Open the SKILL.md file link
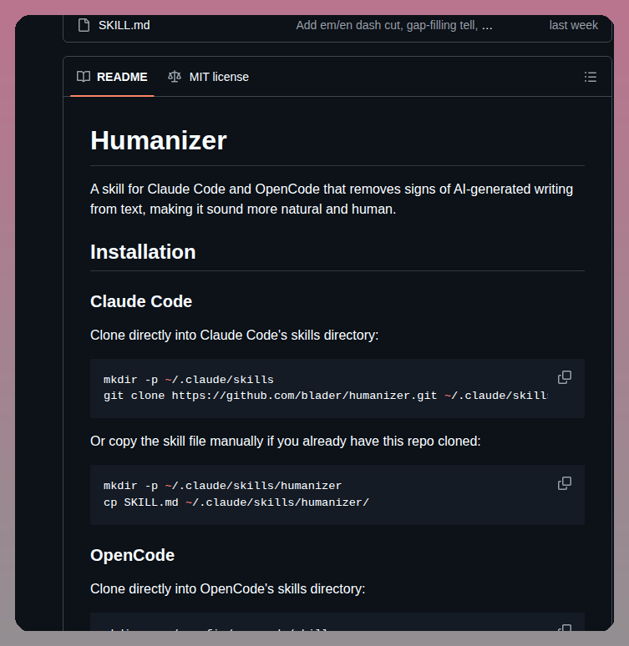This screenshot has width=629, height=646. 124,25
